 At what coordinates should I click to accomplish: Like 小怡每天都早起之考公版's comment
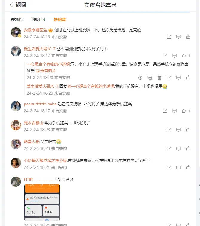tap(188, 167)
